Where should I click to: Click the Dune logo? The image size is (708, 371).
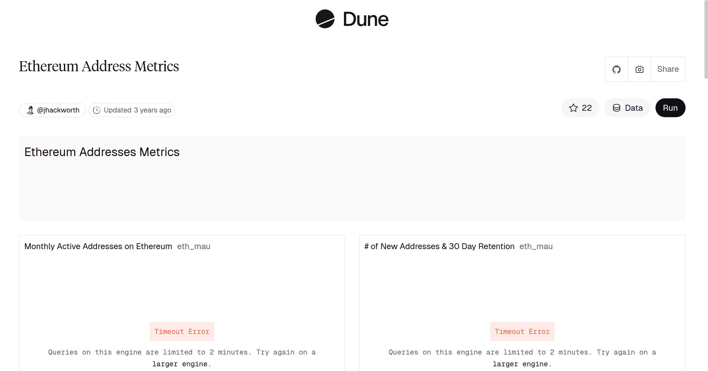click(x=353, y=19)
